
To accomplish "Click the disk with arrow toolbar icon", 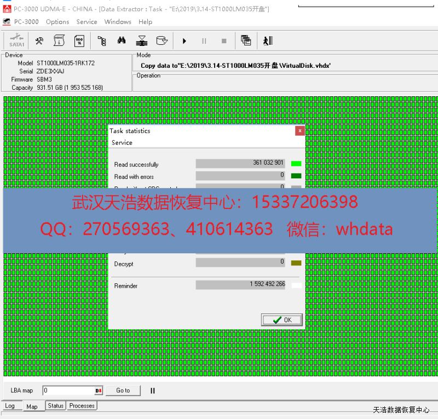I will click(x=162, y=40).
